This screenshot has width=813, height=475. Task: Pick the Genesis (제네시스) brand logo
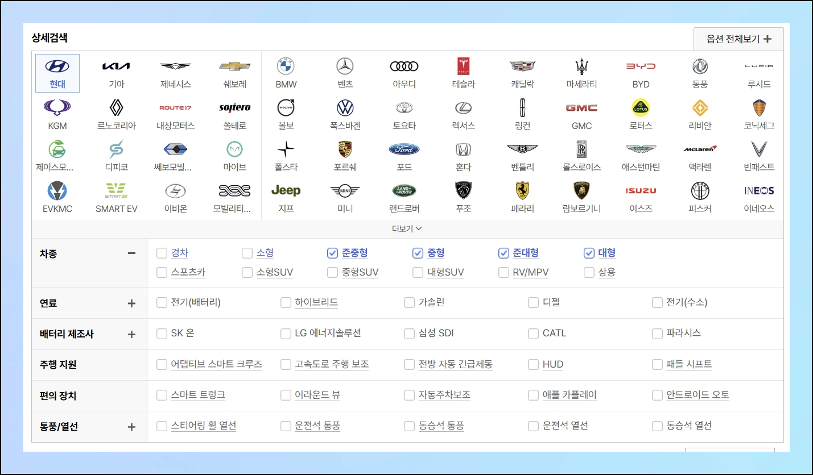click(176, 66)
